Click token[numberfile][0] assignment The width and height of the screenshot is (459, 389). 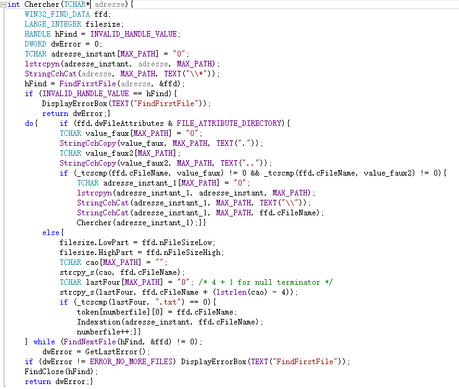coord(157,313)
